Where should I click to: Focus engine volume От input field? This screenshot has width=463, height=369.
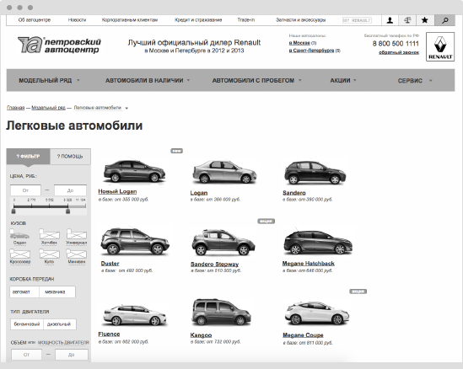coord(26,355)
